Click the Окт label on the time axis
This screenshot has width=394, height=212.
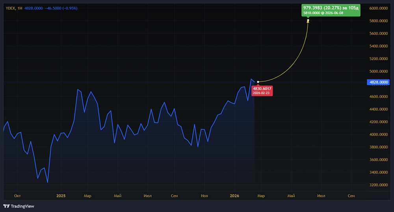tap(17, 195)
